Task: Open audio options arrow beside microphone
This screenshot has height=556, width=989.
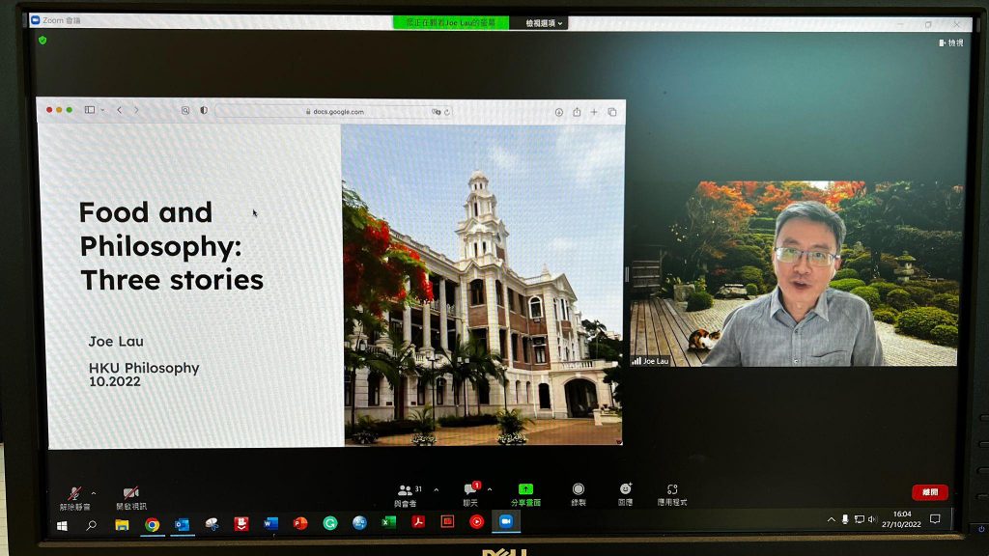Action: 94,493
